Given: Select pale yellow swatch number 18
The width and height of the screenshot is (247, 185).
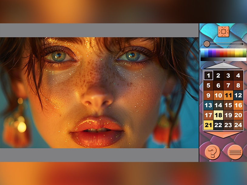Looking at the screenshot, I should pos(218,115).
